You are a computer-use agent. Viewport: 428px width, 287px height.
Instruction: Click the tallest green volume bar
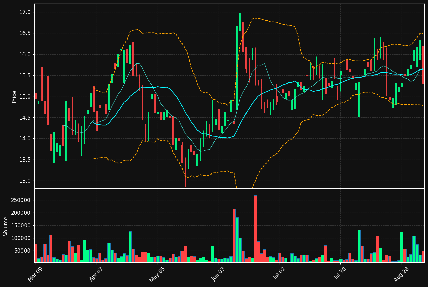coord(237,240)
